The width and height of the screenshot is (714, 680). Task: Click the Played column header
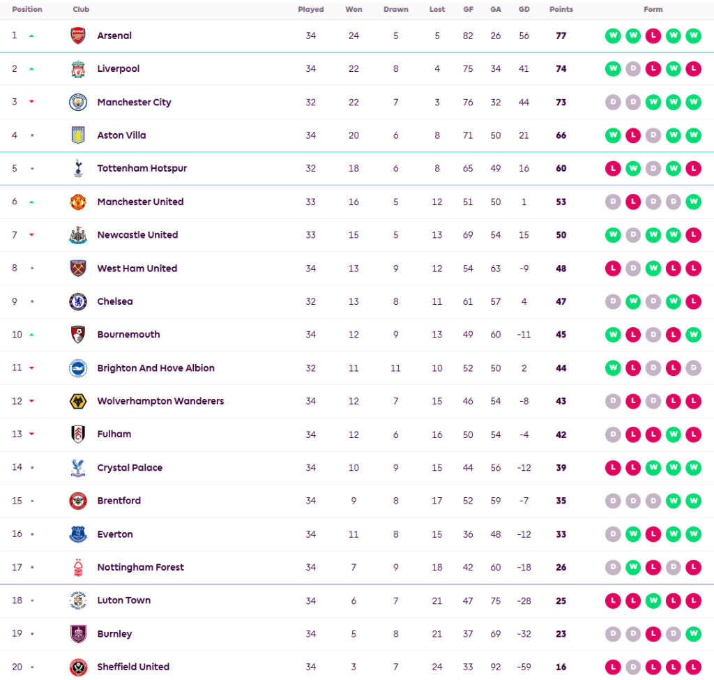[310, 10]
